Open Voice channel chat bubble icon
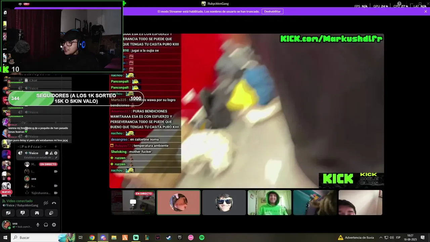430x242 pixels. pos(47,153)
